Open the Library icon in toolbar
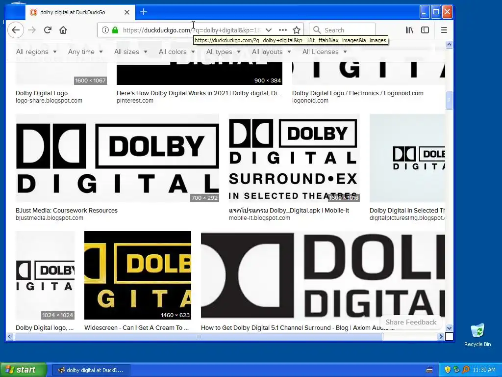The image size is (502, 377). tap(409, 30)
